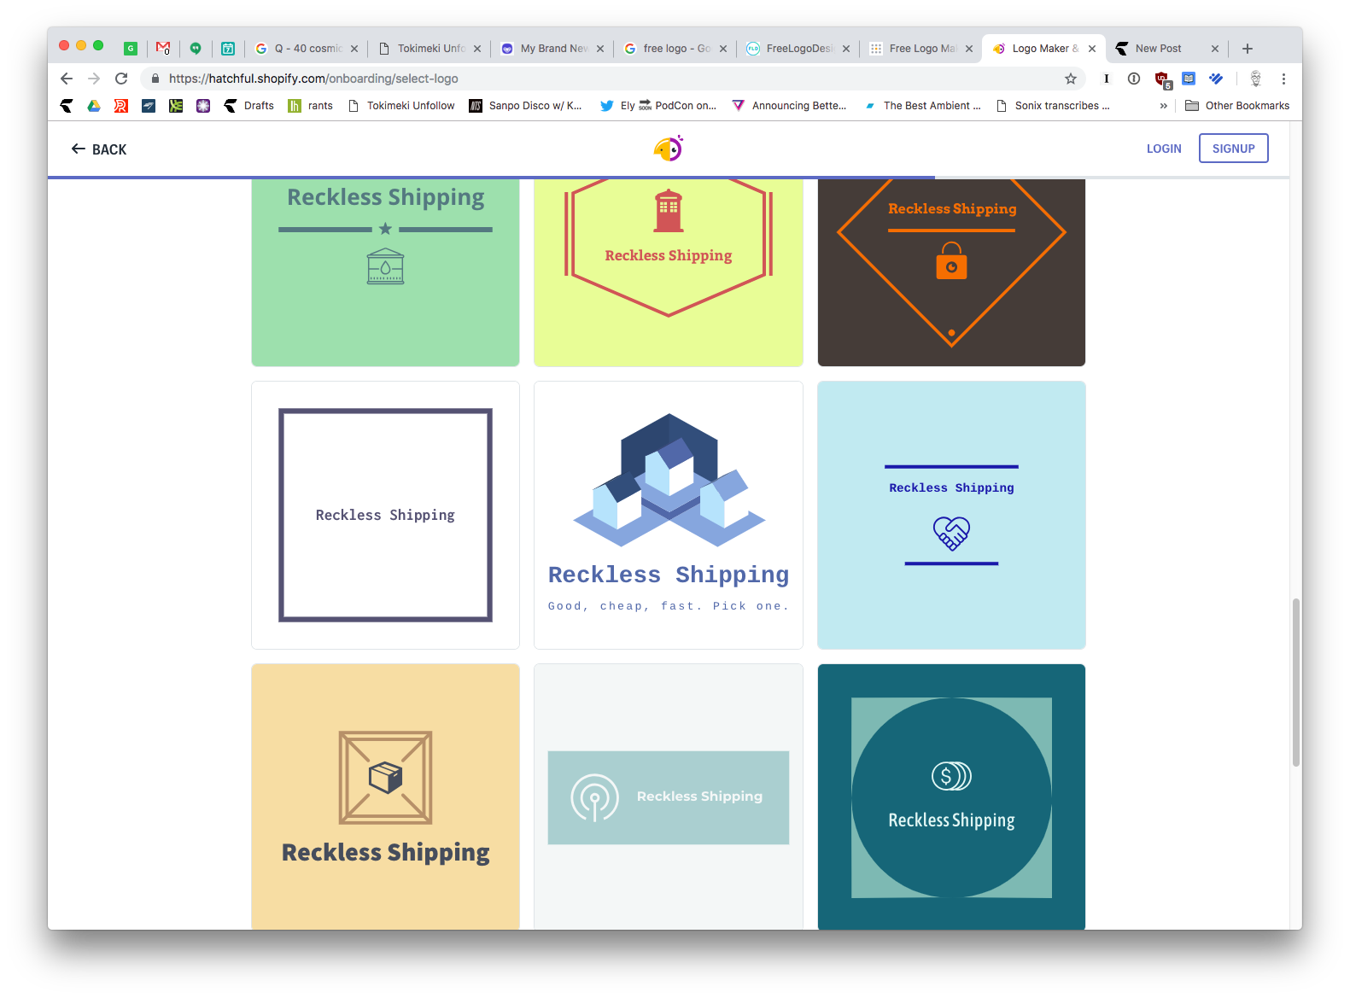Select the dark brown orange diamond logo
Screen dimensions: 1350x998
951,272
